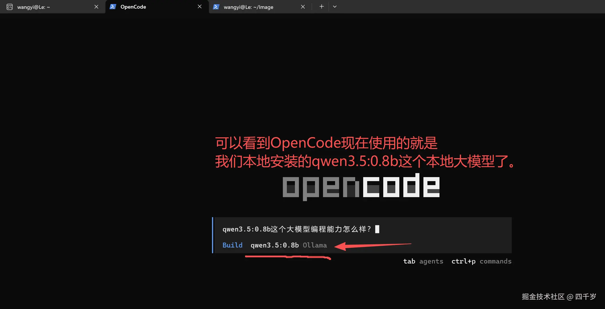Open a new terminal tab with the plus button
Viewport: 605px width, 309px height.
(322, 6)
